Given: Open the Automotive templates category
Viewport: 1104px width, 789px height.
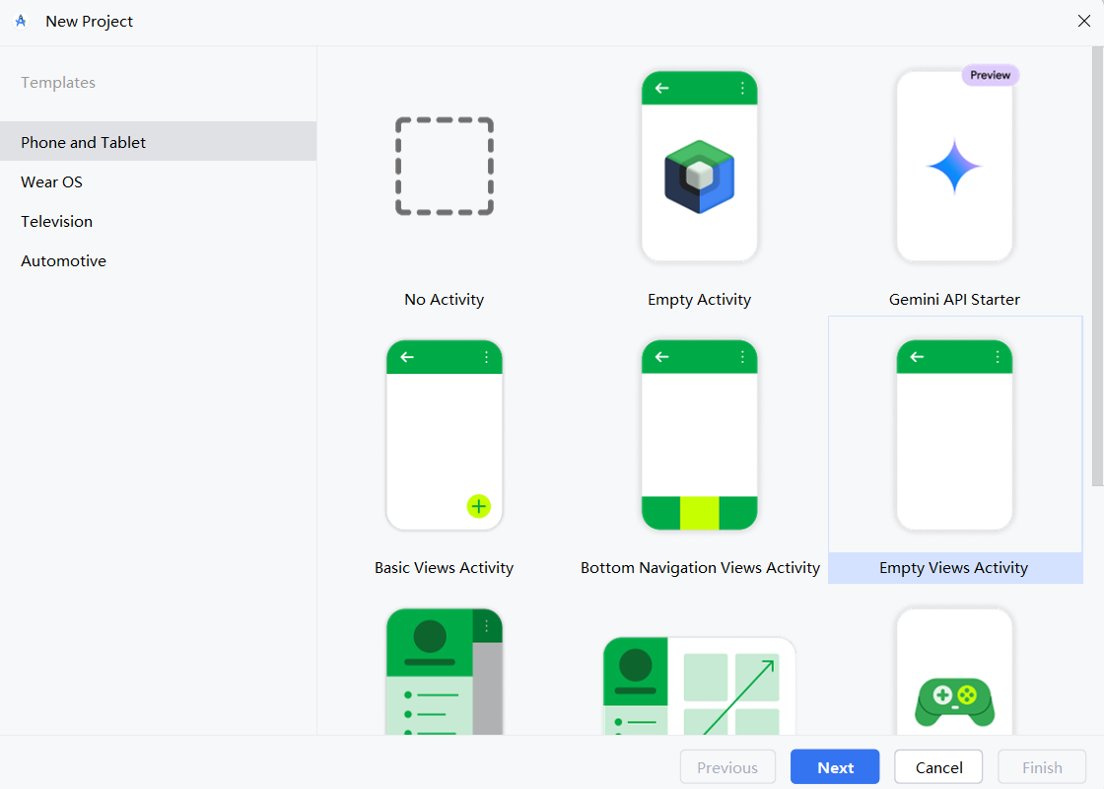Looking at the screenshot, I should 63,260.
